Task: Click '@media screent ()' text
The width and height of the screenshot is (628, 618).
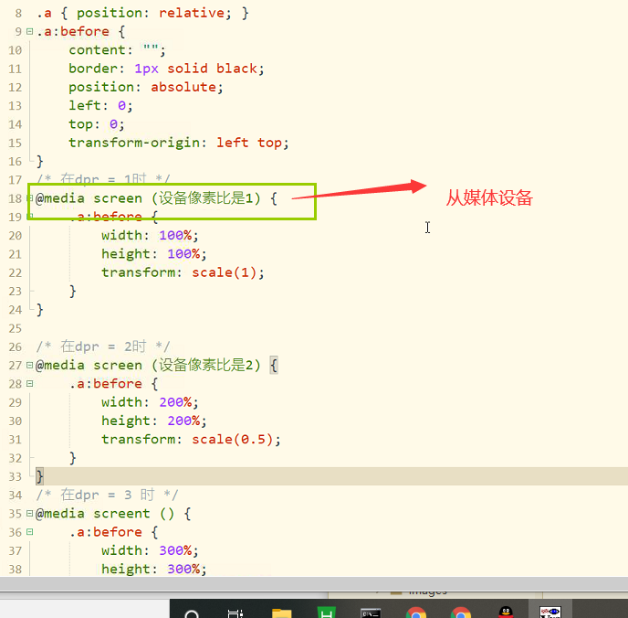Action: tap(105, 514)
